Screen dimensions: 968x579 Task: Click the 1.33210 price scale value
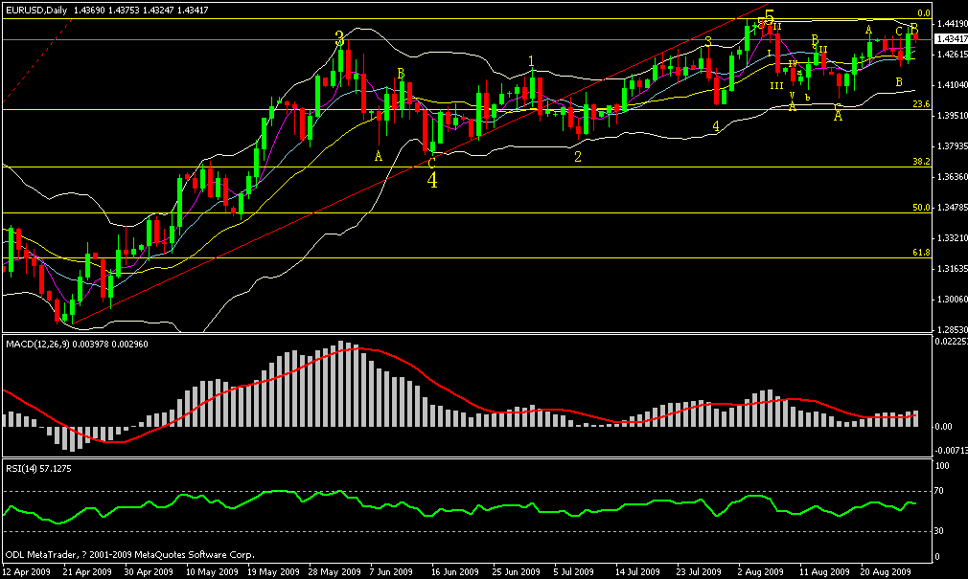pos(952,238)
